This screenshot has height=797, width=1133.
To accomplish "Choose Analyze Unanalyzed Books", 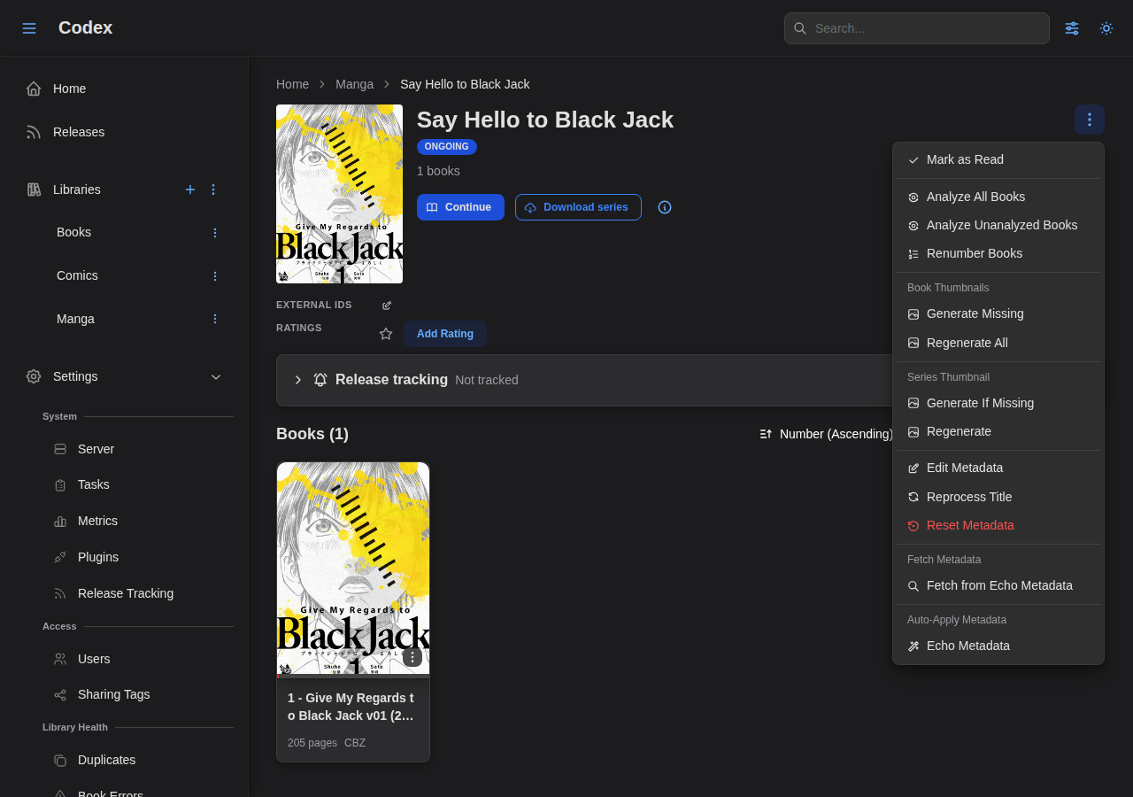I will click(x=998, y=226).
